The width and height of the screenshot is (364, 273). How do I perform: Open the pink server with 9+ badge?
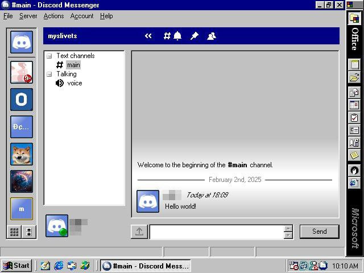coord(22,72)
